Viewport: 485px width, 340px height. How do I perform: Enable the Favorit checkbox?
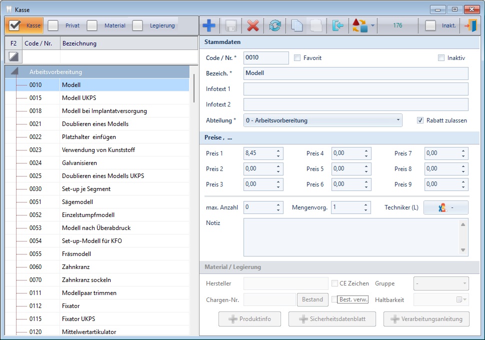(x=297, y=58)
